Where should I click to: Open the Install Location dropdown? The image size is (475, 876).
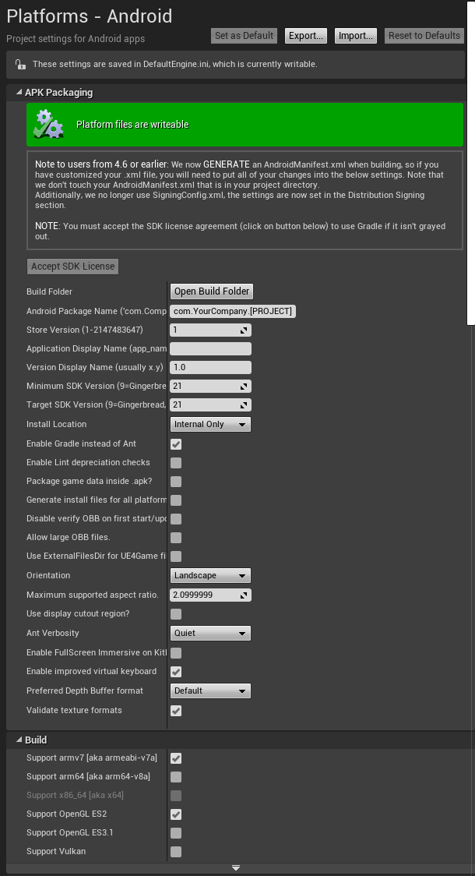pos(210,424)
